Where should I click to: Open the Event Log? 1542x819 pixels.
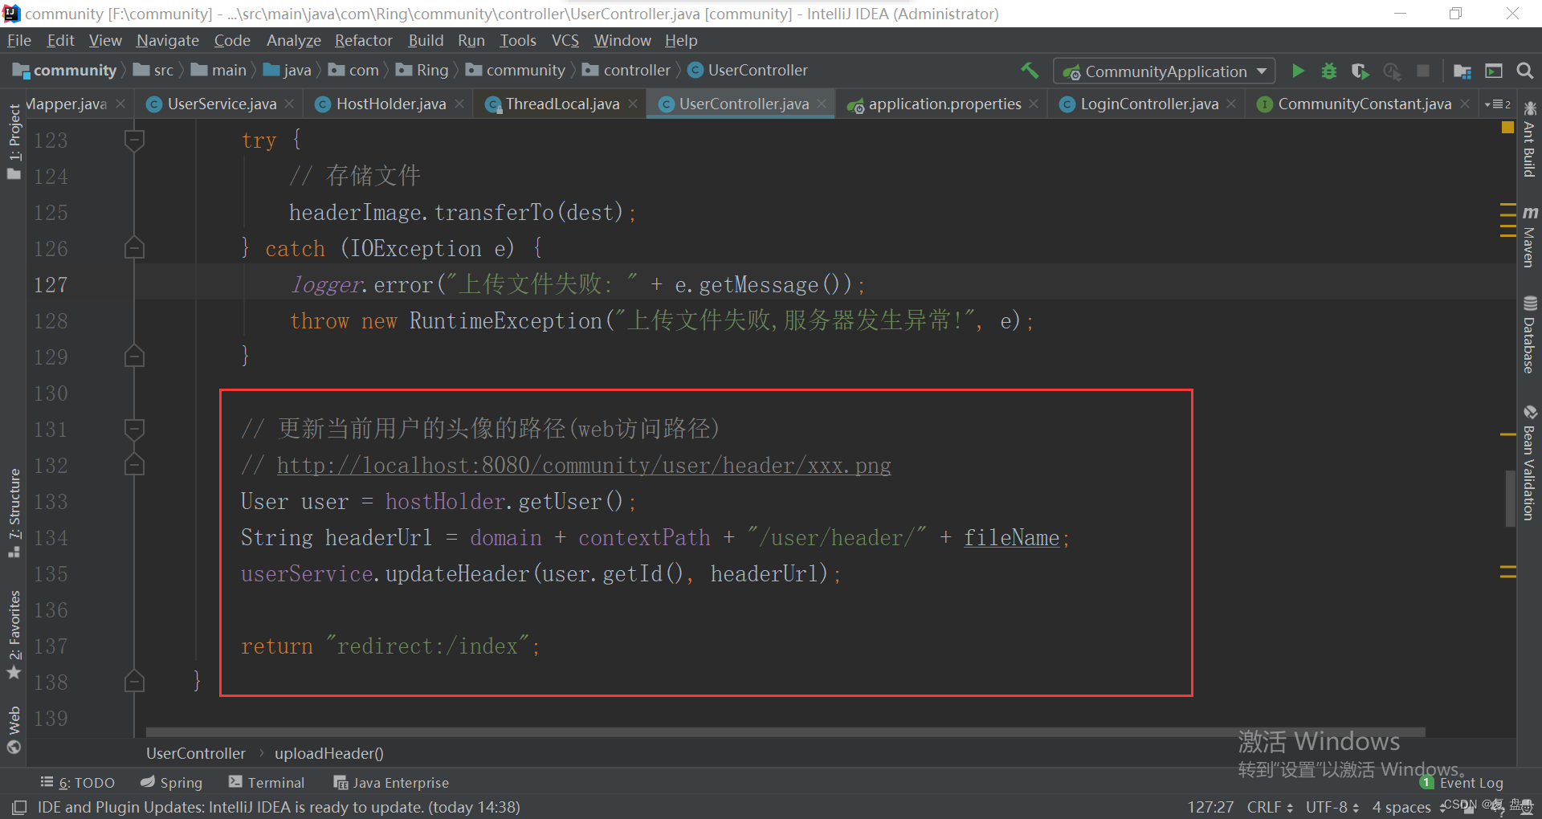tap(1462, 782)
